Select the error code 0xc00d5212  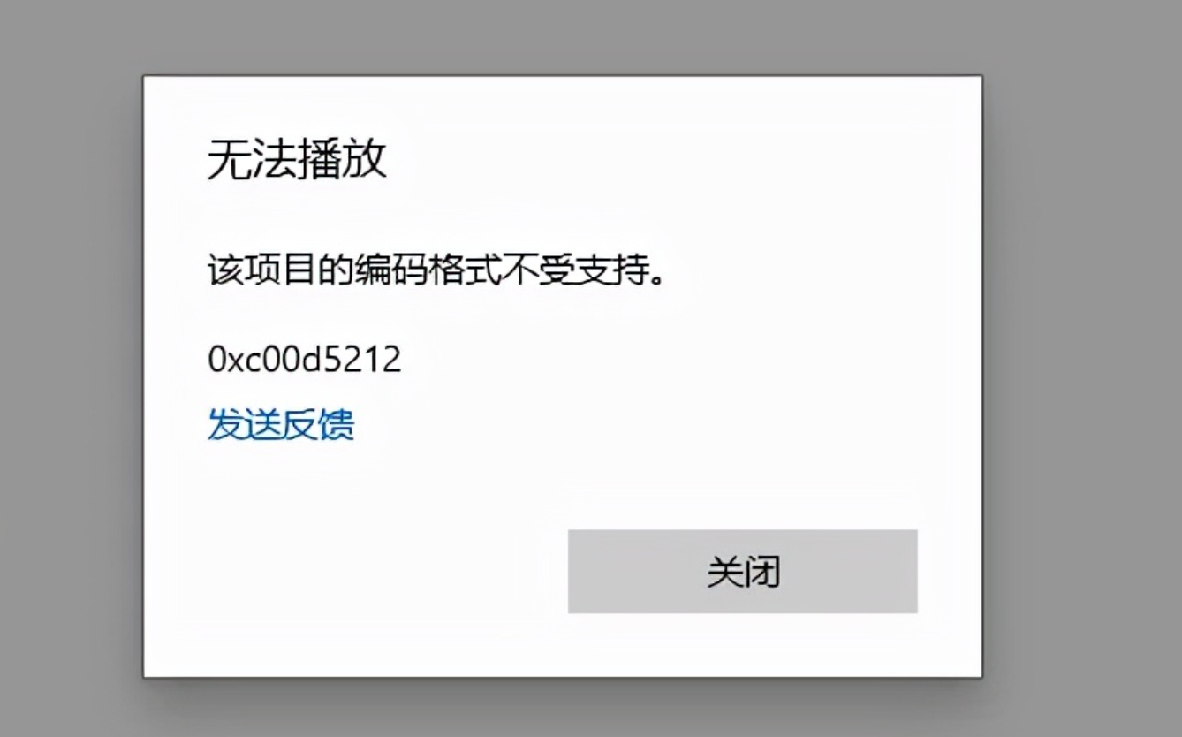[x=304, y=359]
